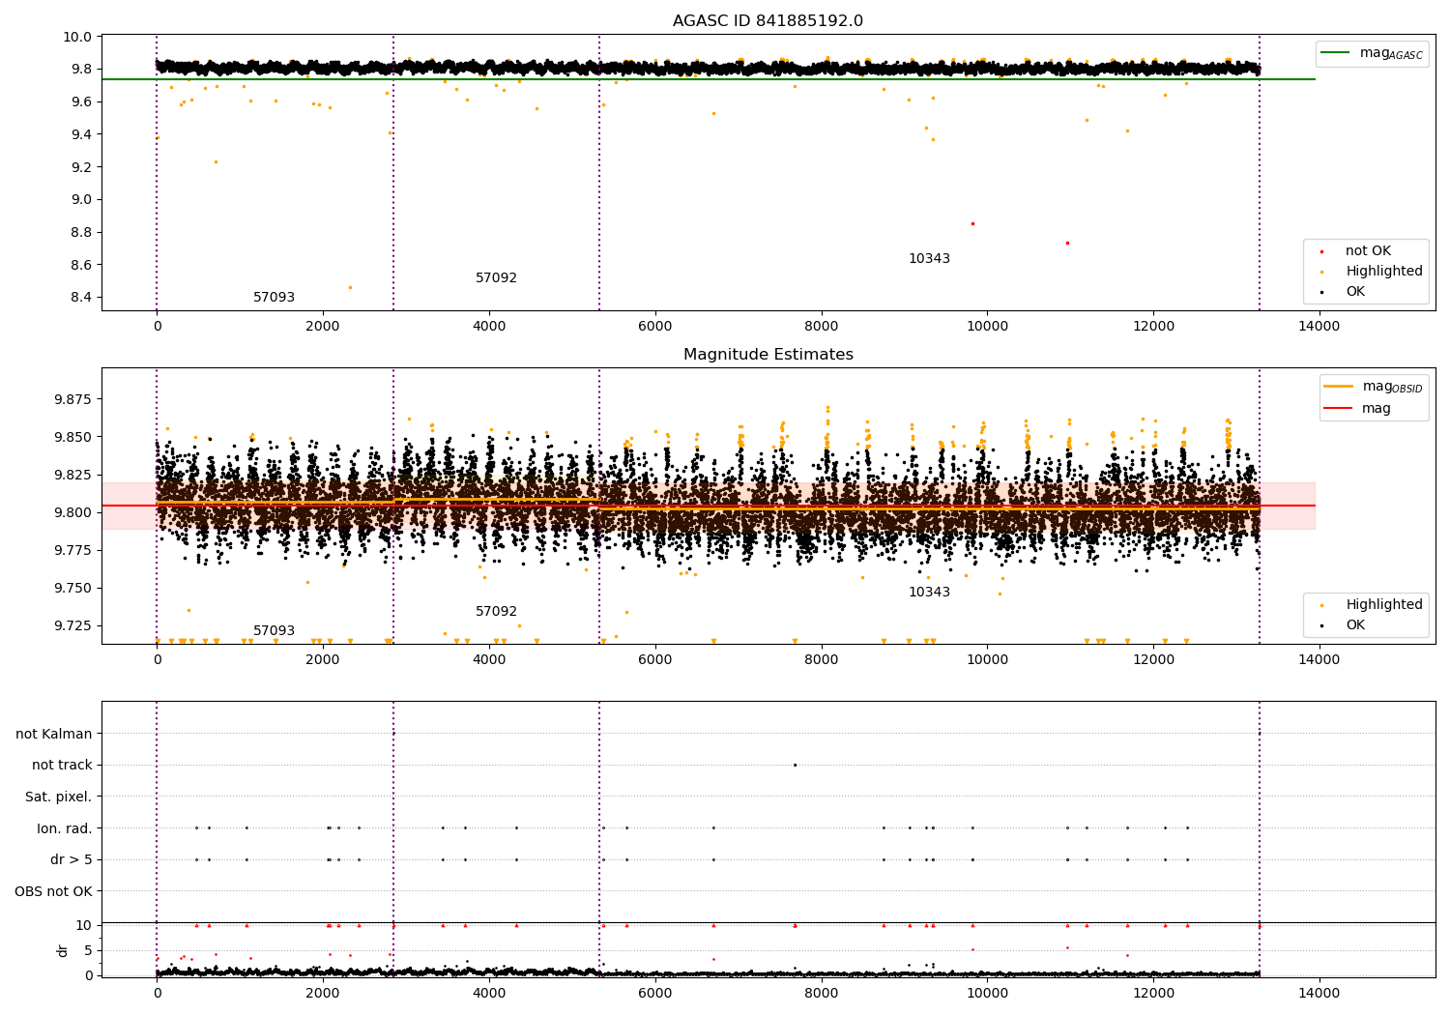Click the '57092' annotation in the top plot

pos(496,278)
